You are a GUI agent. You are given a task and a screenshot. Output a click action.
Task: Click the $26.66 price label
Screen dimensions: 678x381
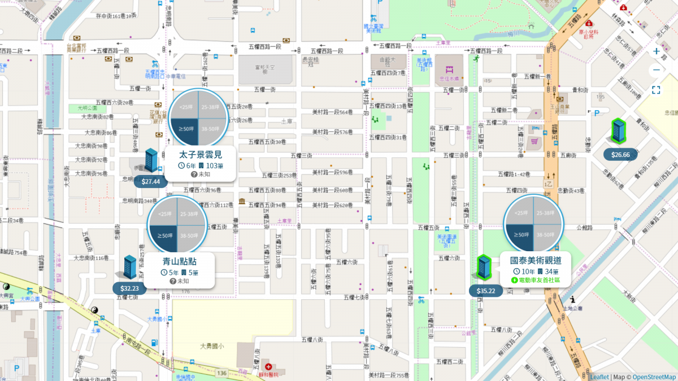(620, 155)
